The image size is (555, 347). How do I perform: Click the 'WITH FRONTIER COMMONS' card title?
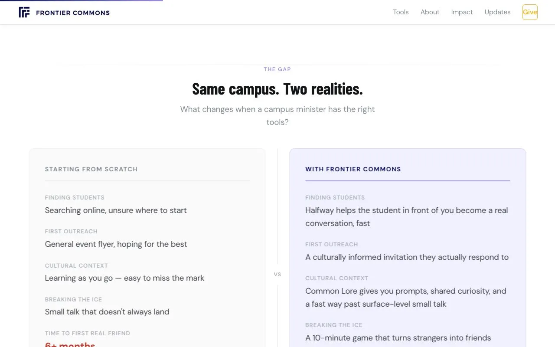pos(353,169)
